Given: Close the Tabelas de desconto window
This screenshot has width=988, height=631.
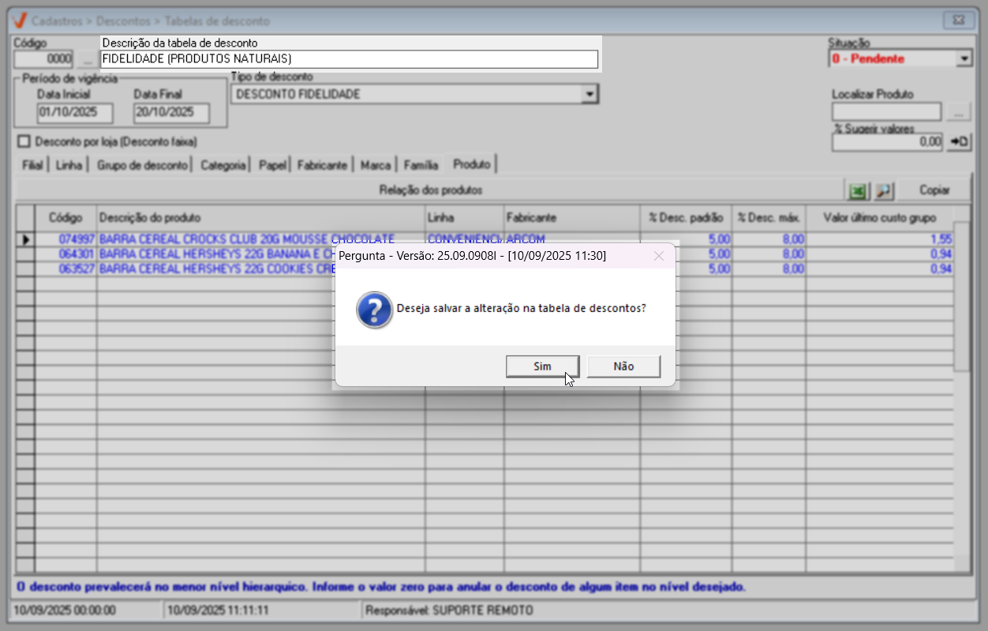Looking at the screenshot, I should pos(959,21).
